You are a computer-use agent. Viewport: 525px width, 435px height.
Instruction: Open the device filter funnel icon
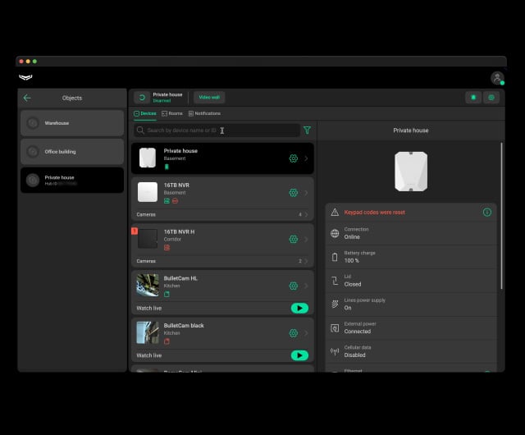(x=308, y=130)
